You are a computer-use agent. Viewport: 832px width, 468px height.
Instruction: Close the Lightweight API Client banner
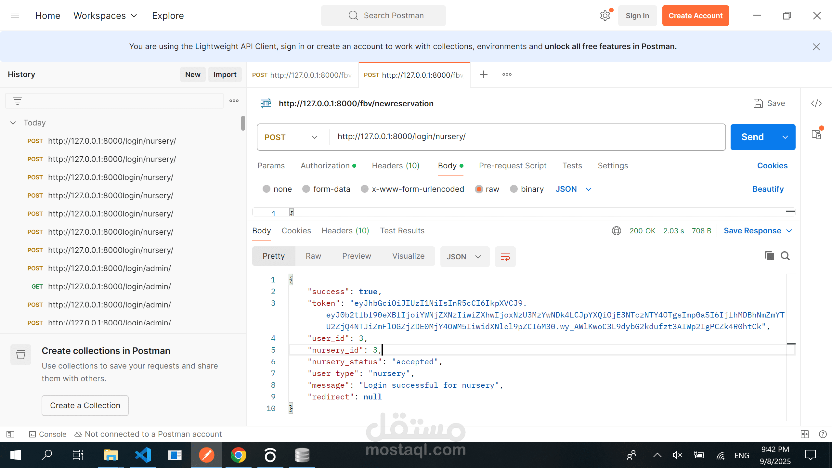click(816, 47)
